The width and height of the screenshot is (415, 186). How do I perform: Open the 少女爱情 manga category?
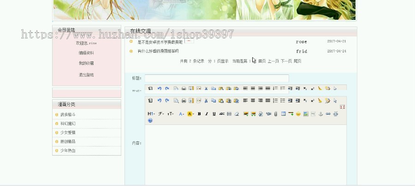[x=68, y=133]
